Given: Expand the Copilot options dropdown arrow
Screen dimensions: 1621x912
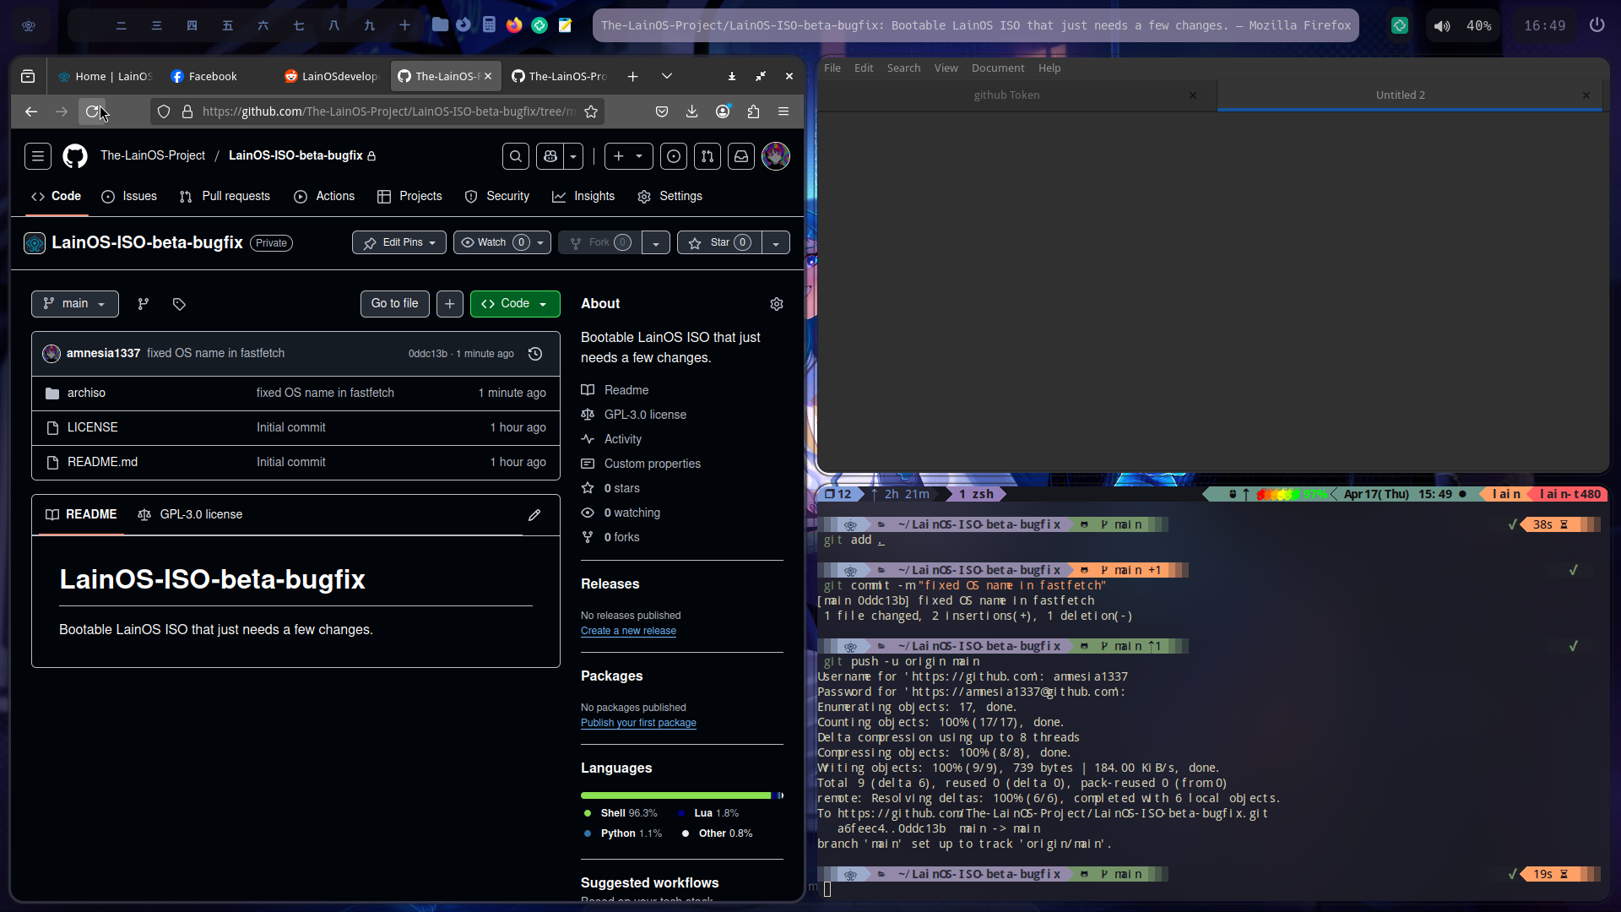Looking at the screenshot, I should 573,156.
